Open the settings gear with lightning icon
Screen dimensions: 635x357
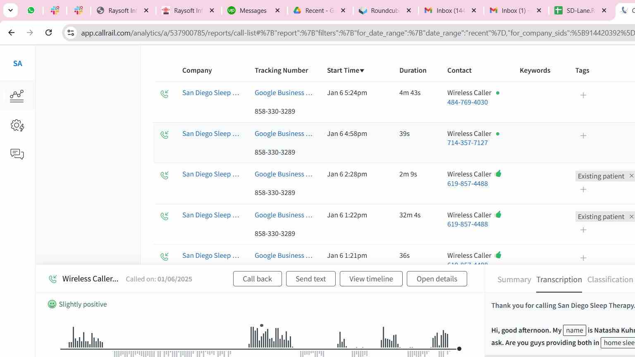(17, 126)
